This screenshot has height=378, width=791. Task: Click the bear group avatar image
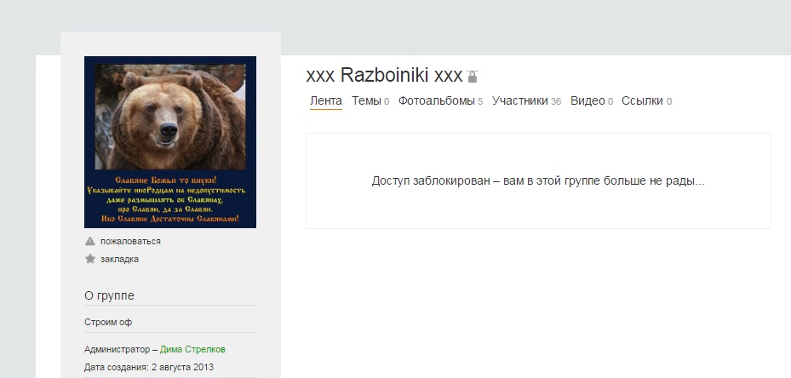(x=170, y=142)
